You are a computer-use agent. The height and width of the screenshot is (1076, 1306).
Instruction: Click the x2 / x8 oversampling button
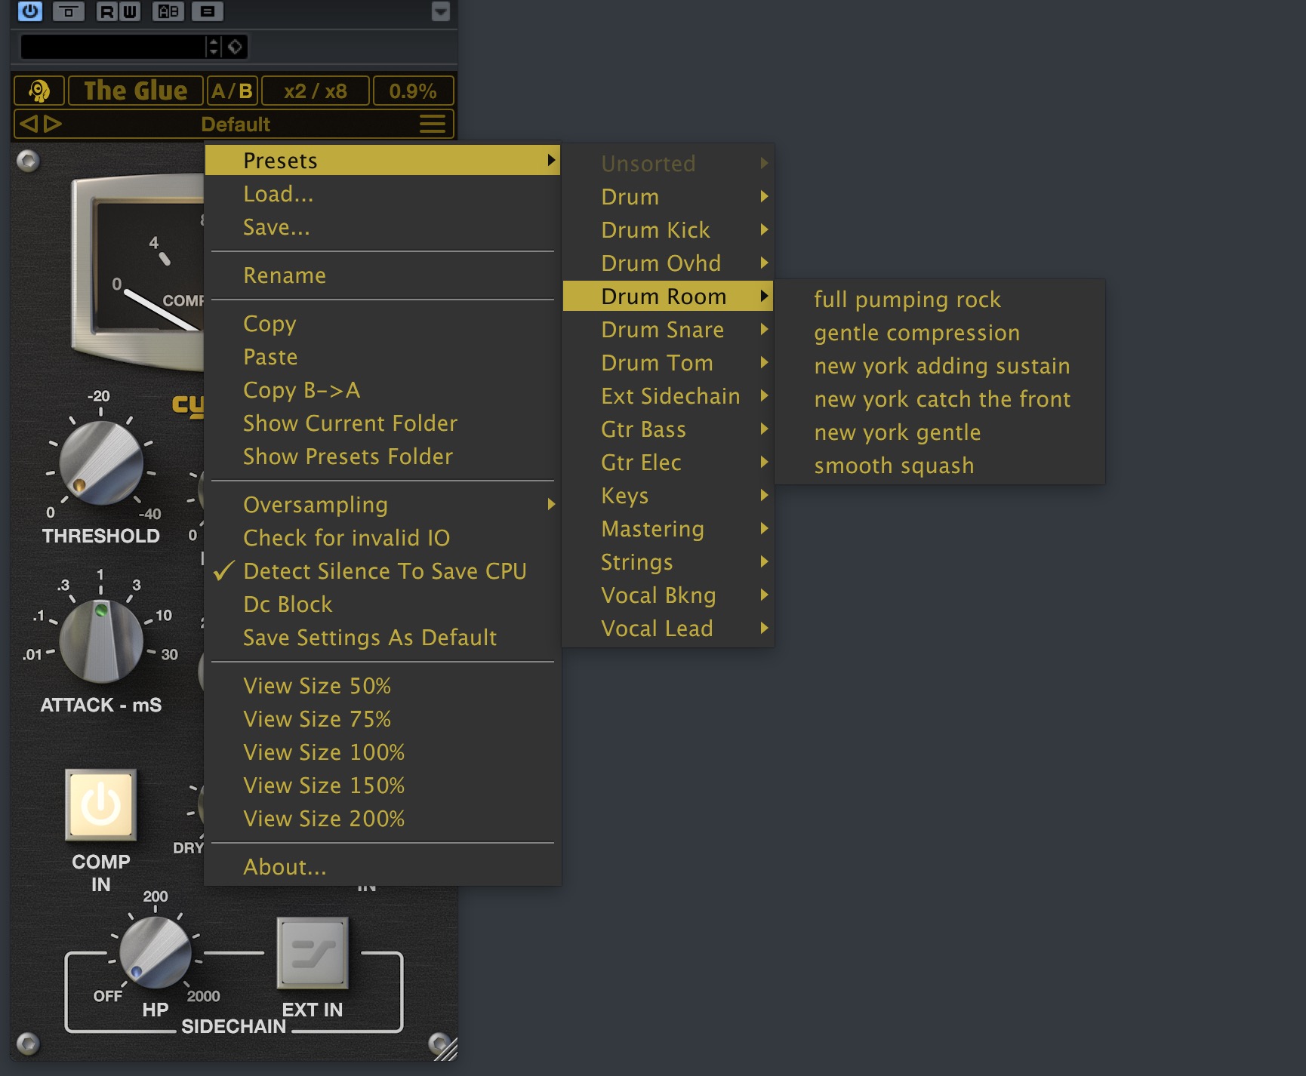315,91
